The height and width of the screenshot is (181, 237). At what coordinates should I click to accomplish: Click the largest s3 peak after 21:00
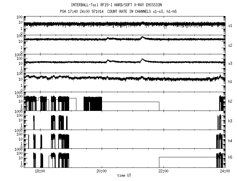click(142, 60)
